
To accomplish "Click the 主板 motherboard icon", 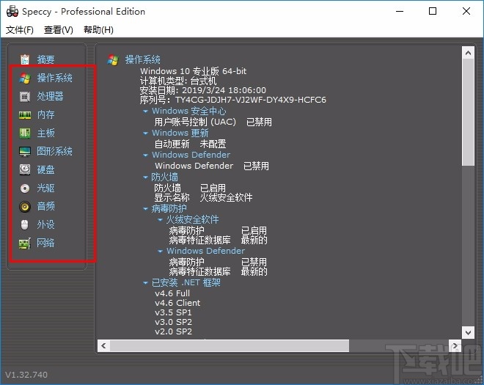I will click(25, 133).
